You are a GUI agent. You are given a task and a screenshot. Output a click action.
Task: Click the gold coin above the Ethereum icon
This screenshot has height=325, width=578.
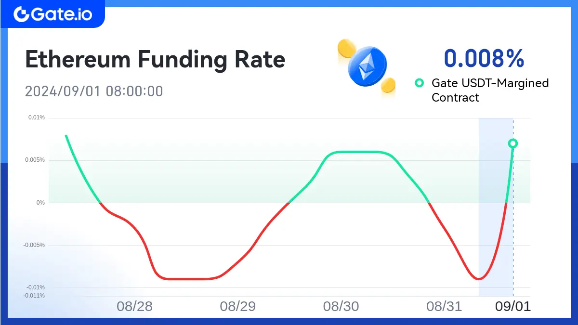347,49
